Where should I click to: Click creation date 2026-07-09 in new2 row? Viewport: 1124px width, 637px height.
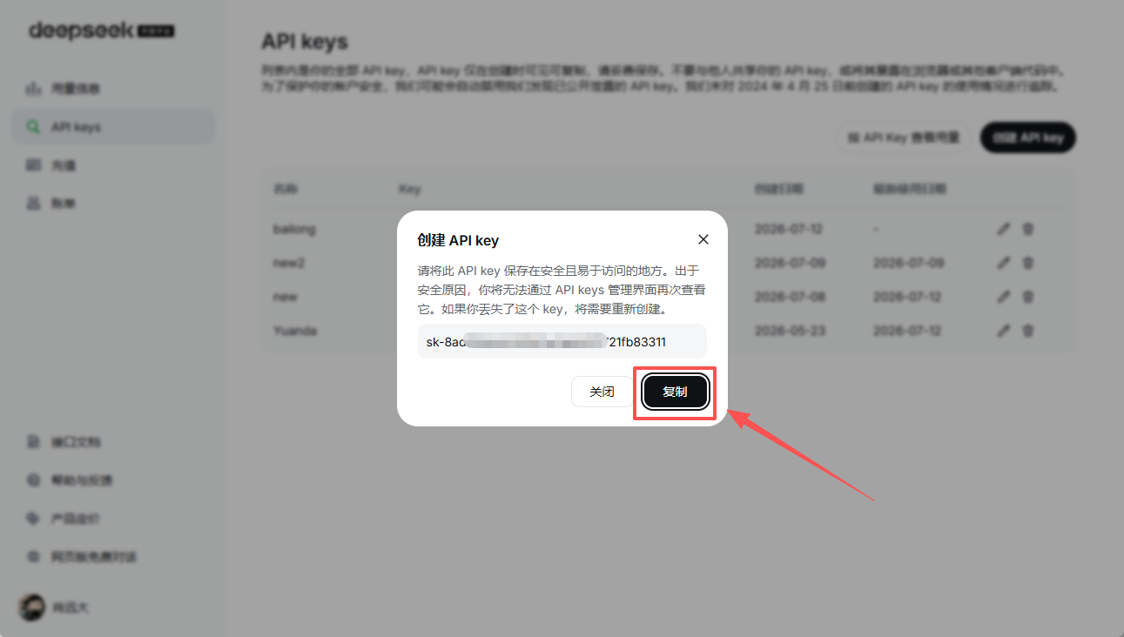point(790,263)
